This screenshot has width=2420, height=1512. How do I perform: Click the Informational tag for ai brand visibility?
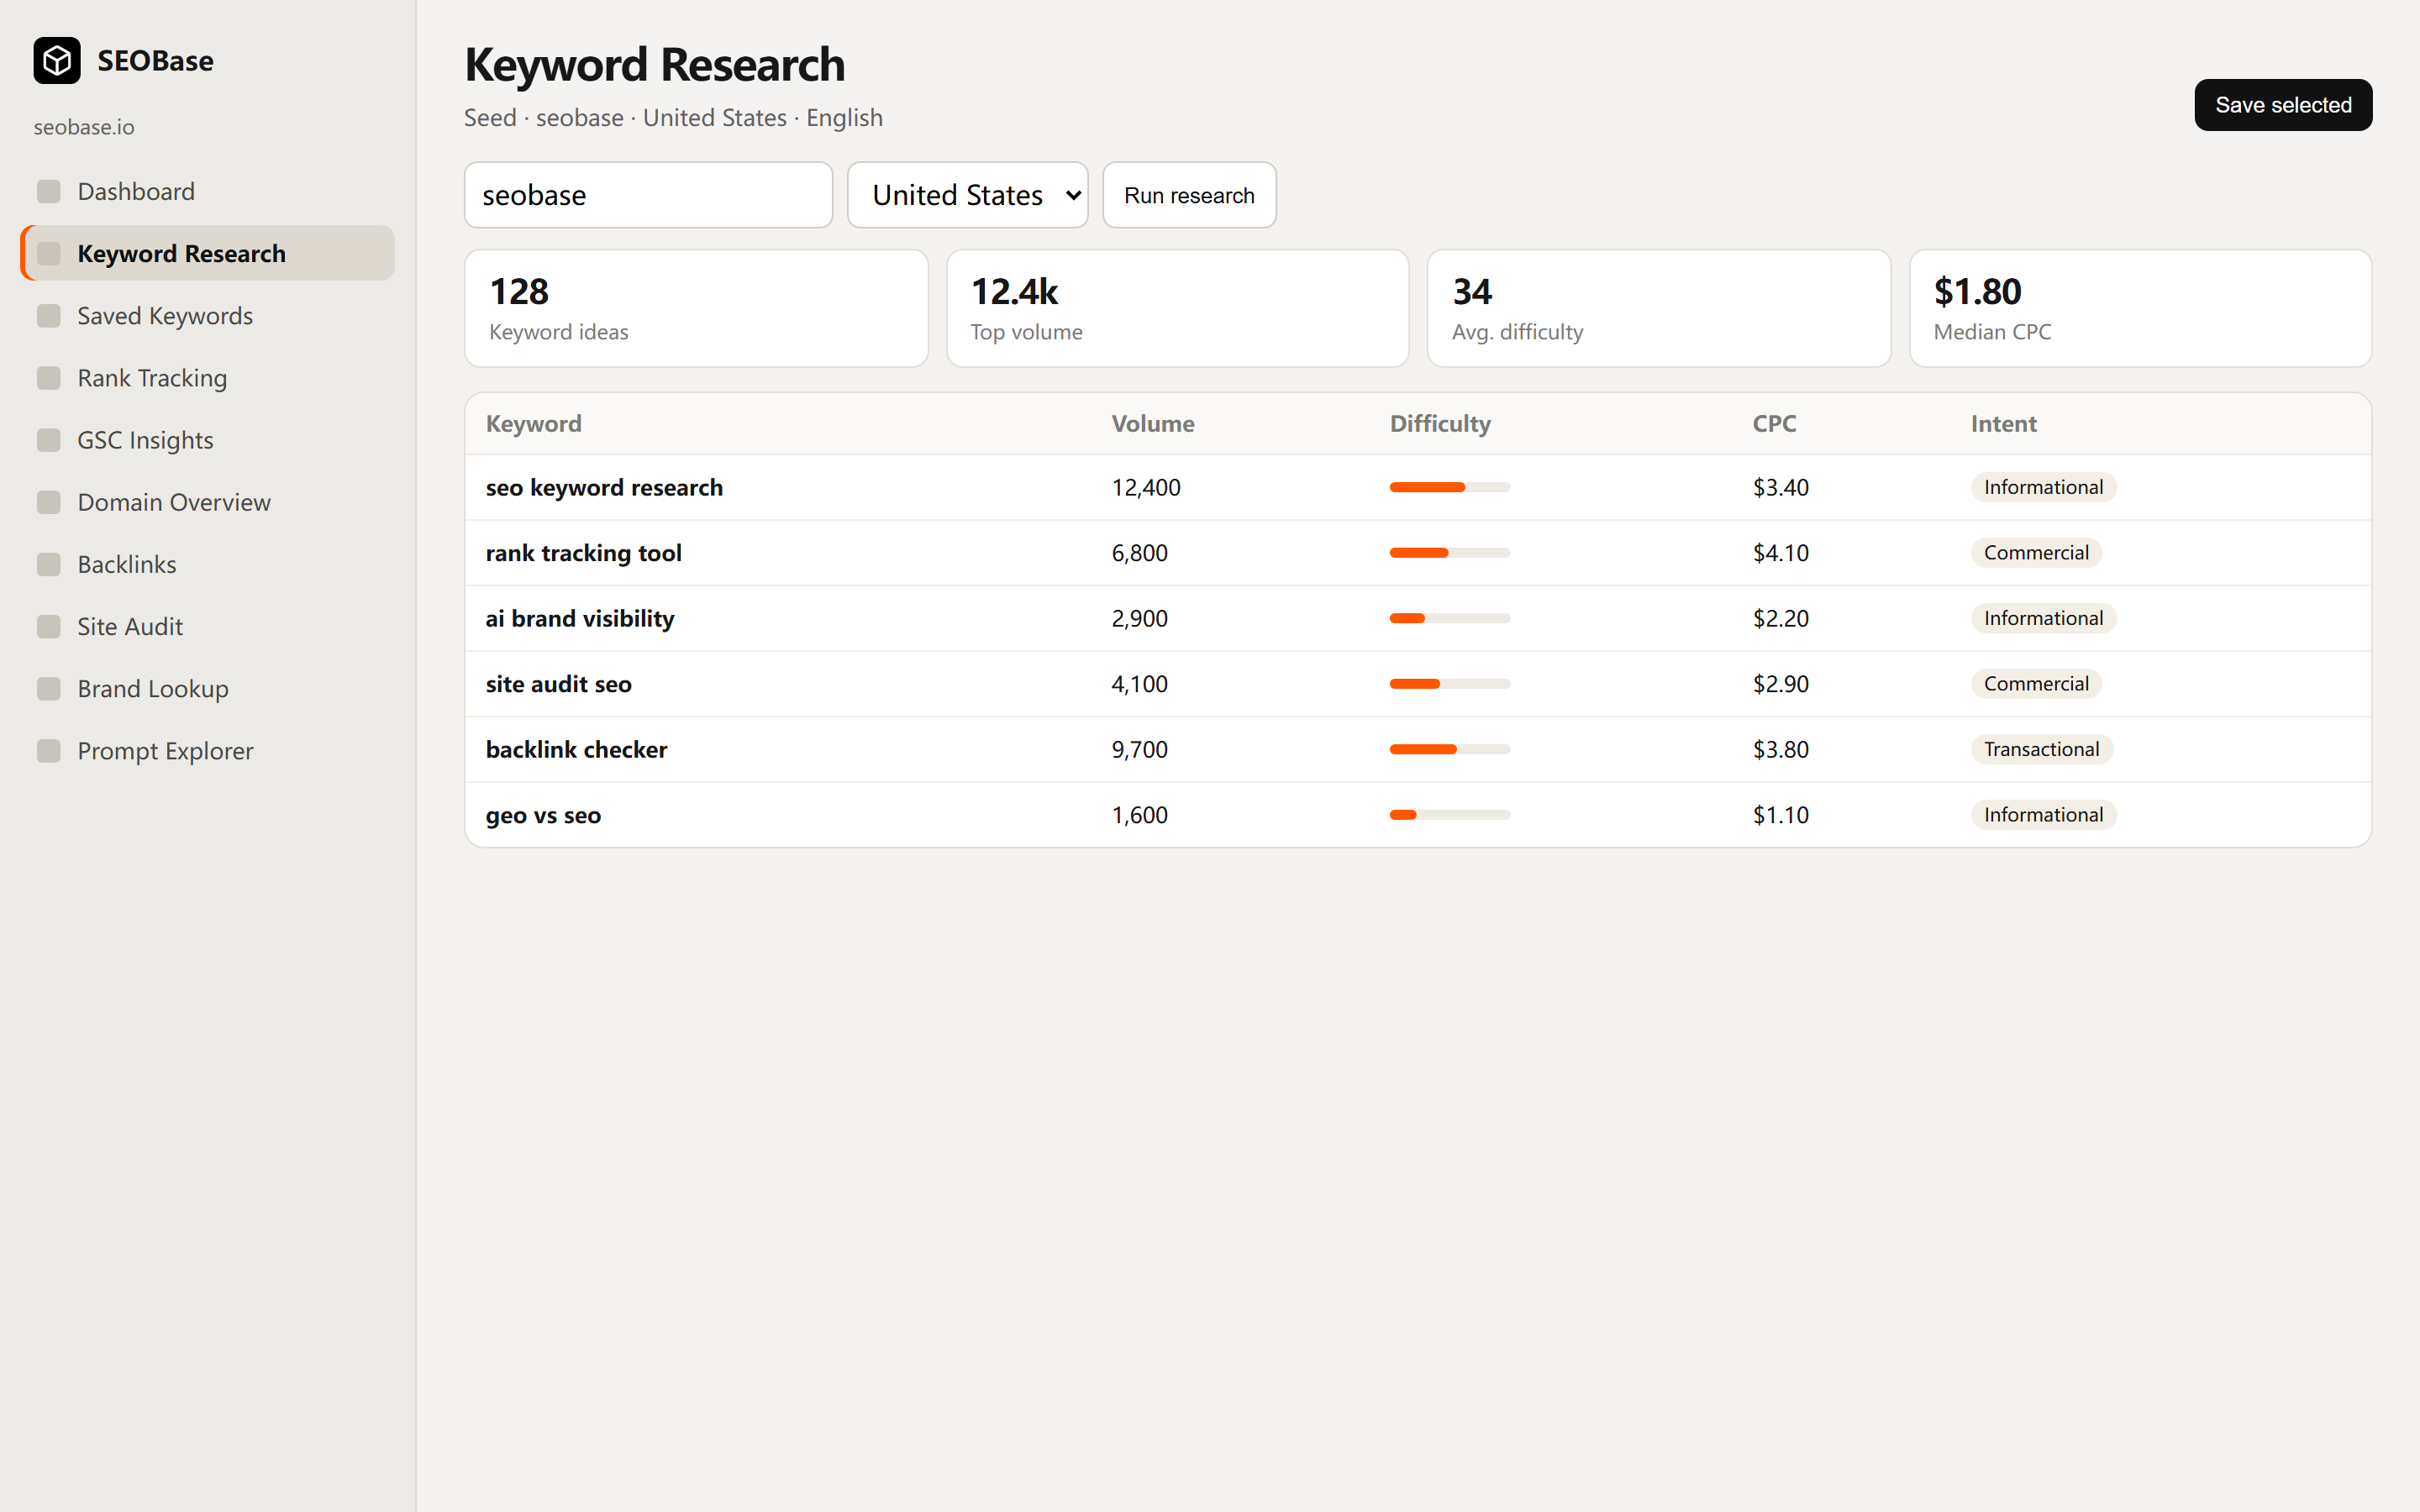tap(2043, 618)
